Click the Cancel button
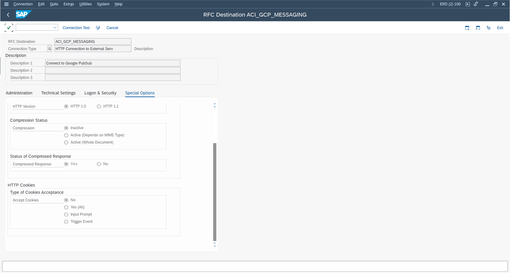 [x=112, y=28]
